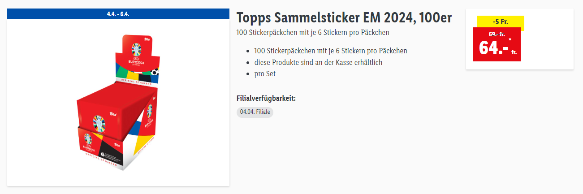Click the yellow -5 Fr. discount label
583x194 pixels.
(x=500, y=22)
